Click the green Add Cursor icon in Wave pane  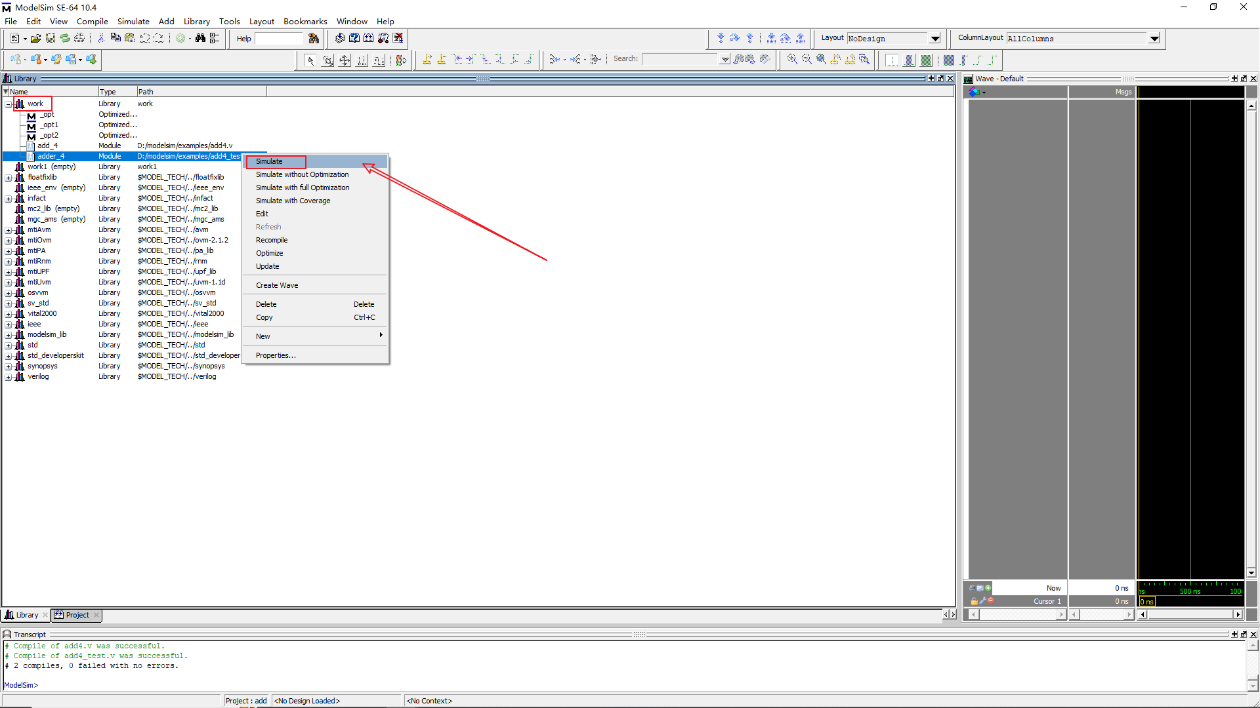988,588
